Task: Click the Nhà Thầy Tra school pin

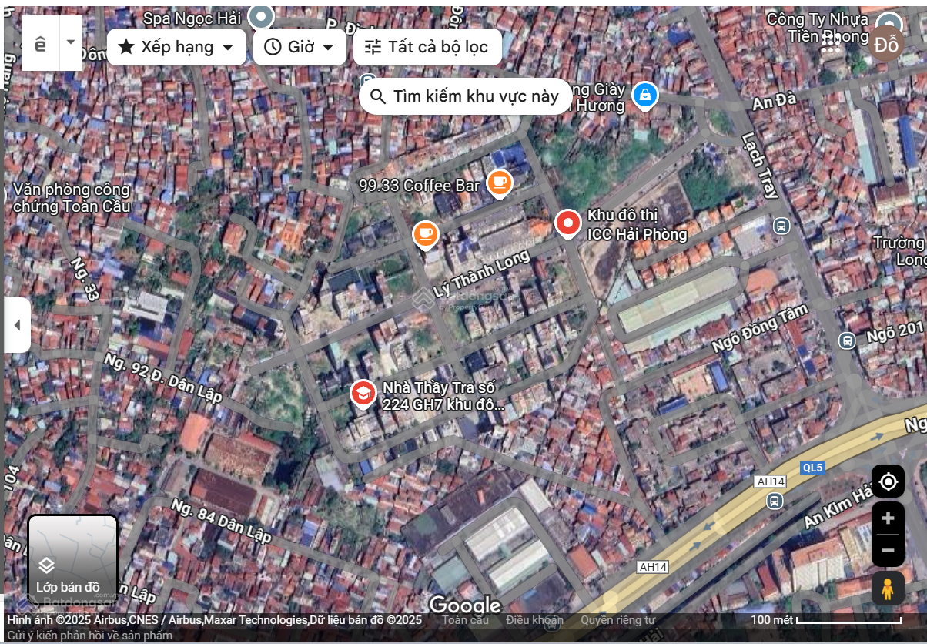Action: 363,394
